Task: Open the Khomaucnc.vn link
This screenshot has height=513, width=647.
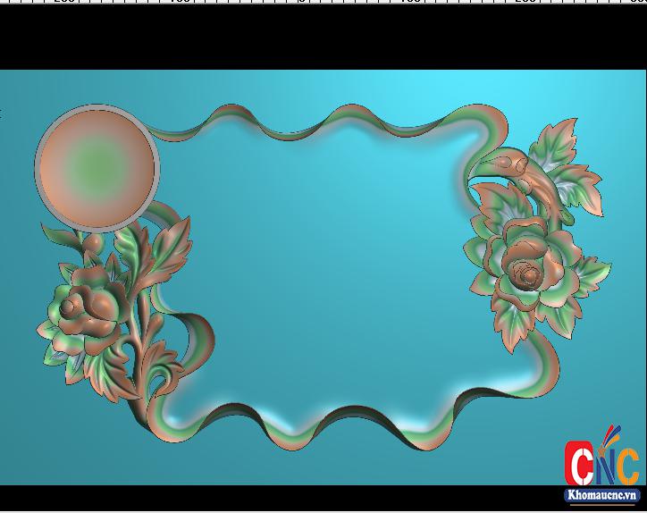Action: click(603, 494)
